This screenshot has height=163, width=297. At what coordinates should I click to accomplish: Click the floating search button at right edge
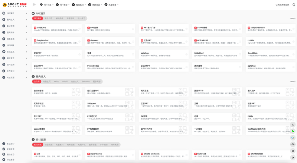tap(293, 144)
